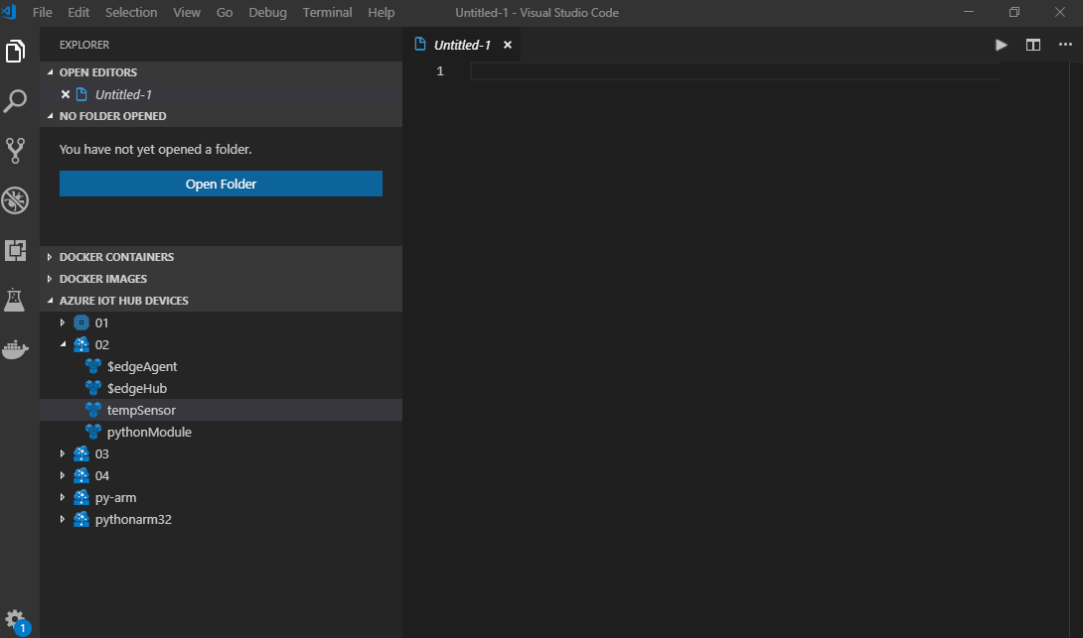The height and width of the screenshot is (638, 1083).
Task: Open the Explorer view in activity bar
Action: pos(15,51)
